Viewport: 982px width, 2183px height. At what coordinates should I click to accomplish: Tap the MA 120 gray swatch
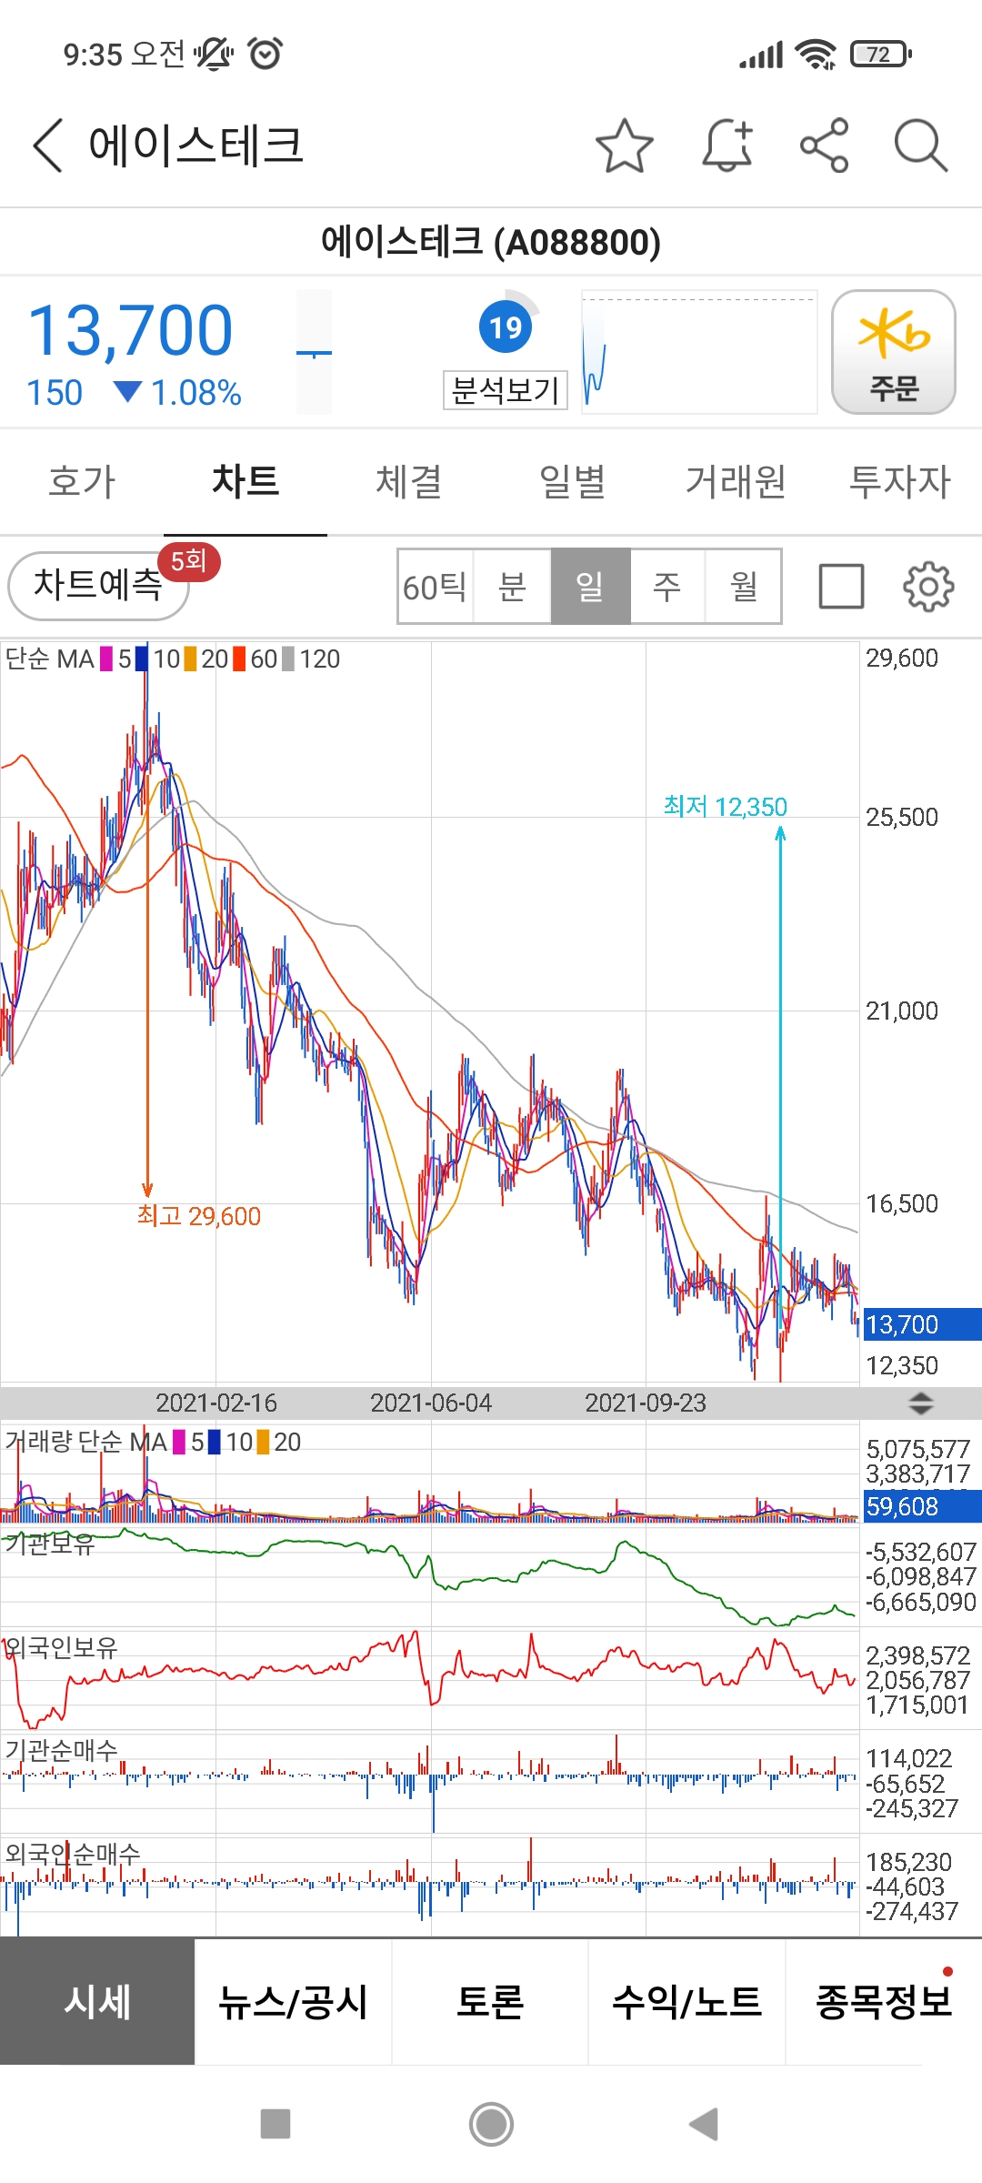[x=288, y=659]
